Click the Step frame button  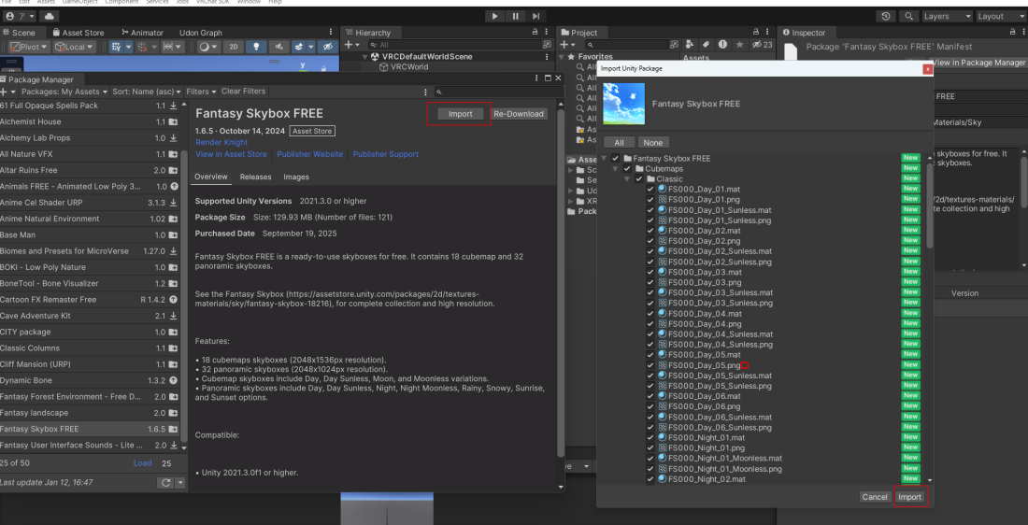[537, 16]
